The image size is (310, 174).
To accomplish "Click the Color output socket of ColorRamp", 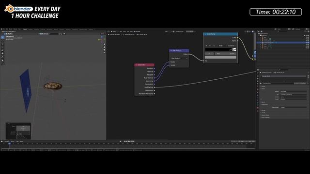I will click(x=238, y=38).
